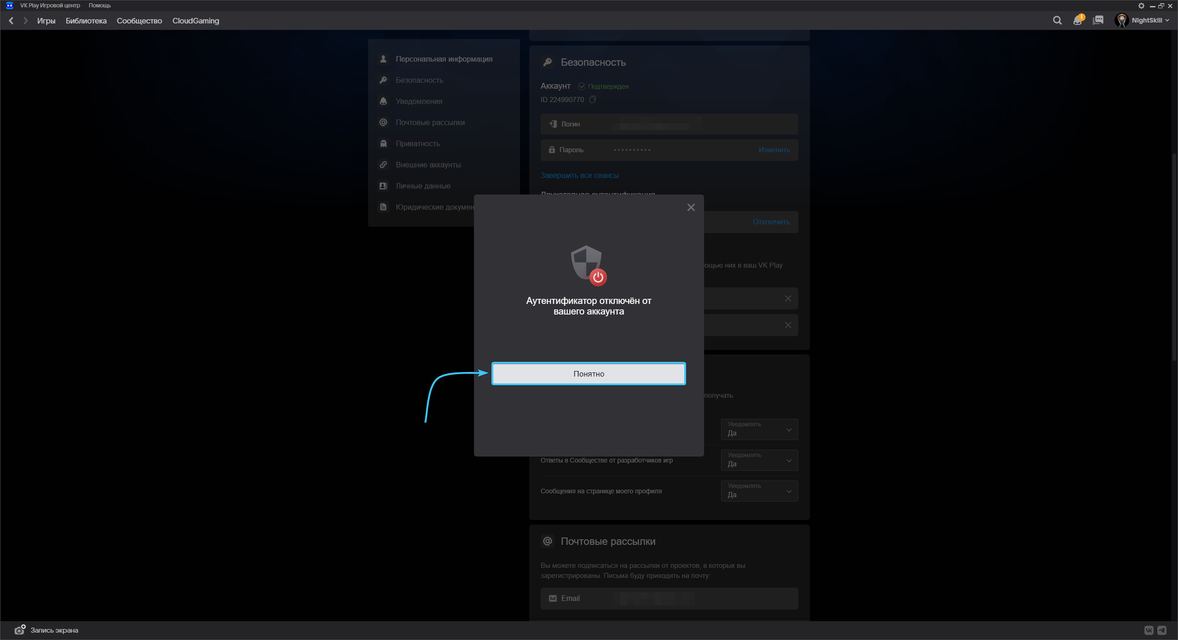Click the bell icon beside Уведомления
Screen dimensions: 1178x640
(x=383, y=101)
